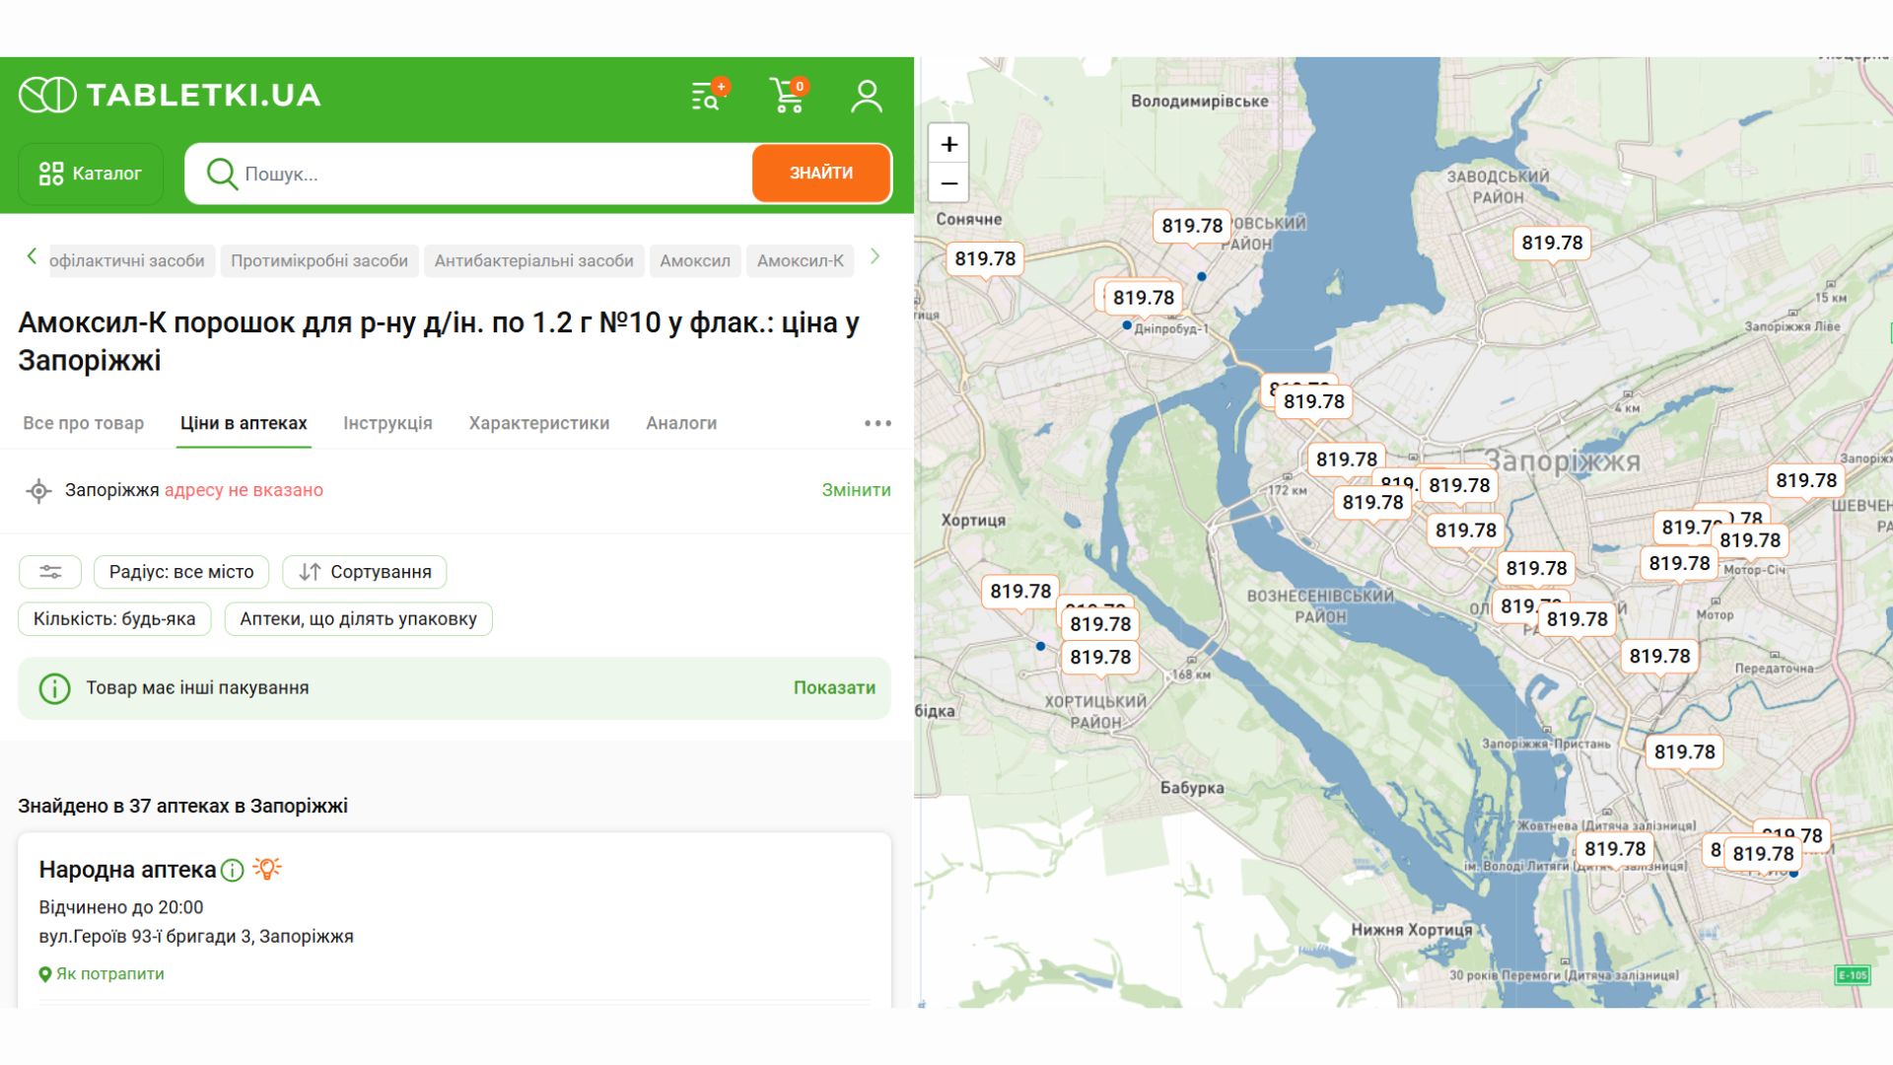Click the geolocation target icon near Запоріжжя
Image resolution: width=1893 pixels, height=1065 pixels.
click(x=38, y=490)
